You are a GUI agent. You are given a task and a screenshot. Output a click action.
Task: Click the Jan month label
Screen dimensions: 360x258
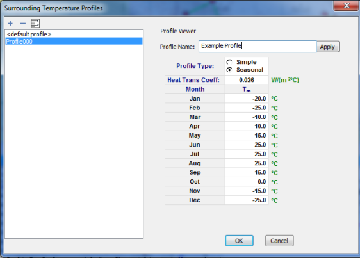195,99
